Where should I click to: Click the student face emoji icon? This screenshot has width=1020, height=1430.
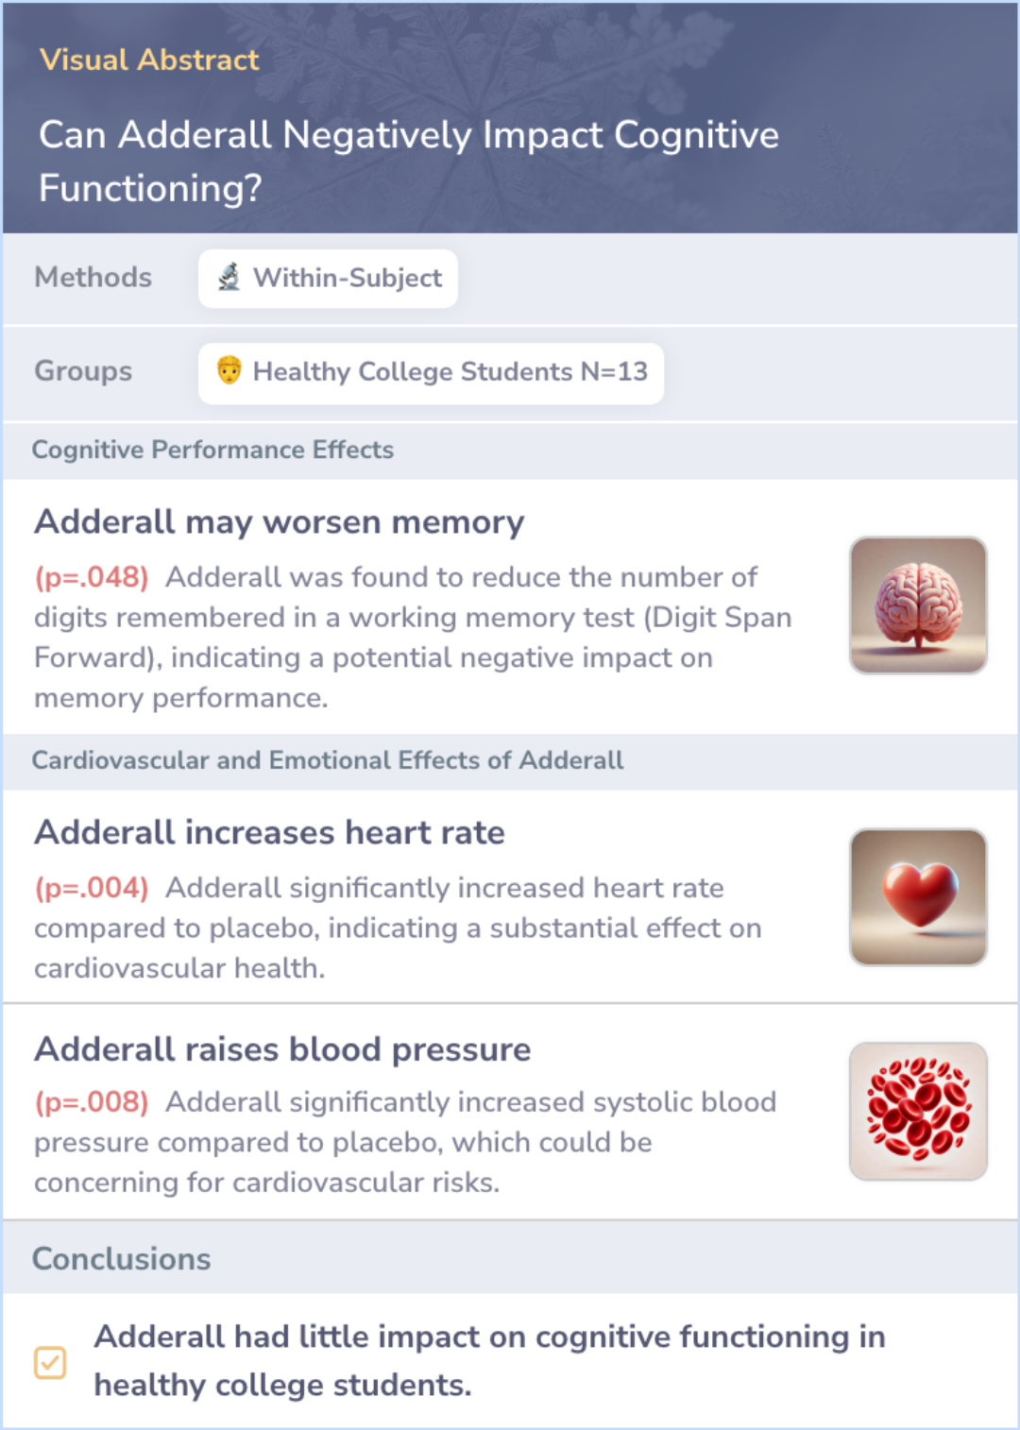[x=229, y=370]
